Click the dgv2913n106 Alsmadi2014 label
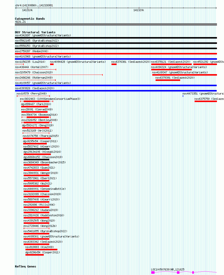The image size is (224, 275). pos(42,152)
